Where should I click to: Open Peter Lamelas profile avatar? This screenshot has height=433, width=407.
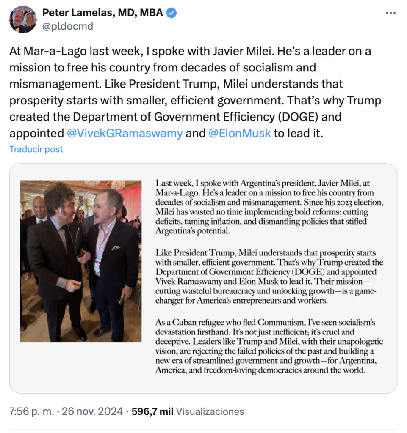point(23,19)
